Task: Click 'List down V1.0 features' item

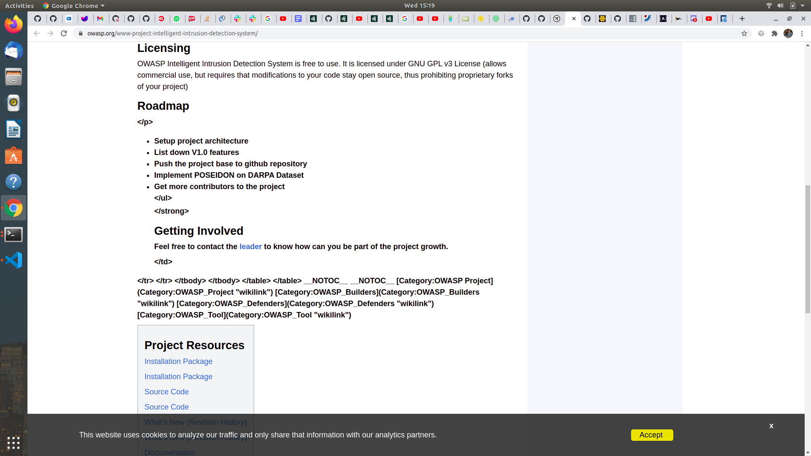Action: (x=196, y=152)
